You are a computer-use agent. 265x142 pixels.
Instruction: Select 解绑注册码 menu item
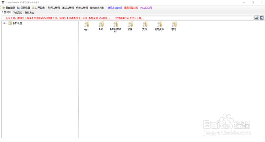point(82,8)
